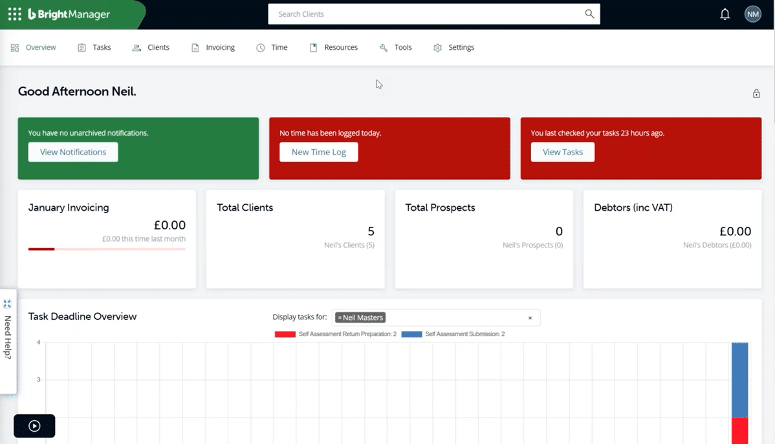Click the notification bell icon
The image size is (775, 444).
[725, 14]
